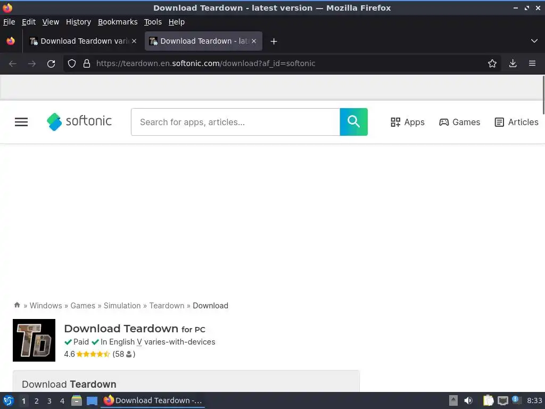
Task: Click the Softonic logo
Action: (79, 122)
